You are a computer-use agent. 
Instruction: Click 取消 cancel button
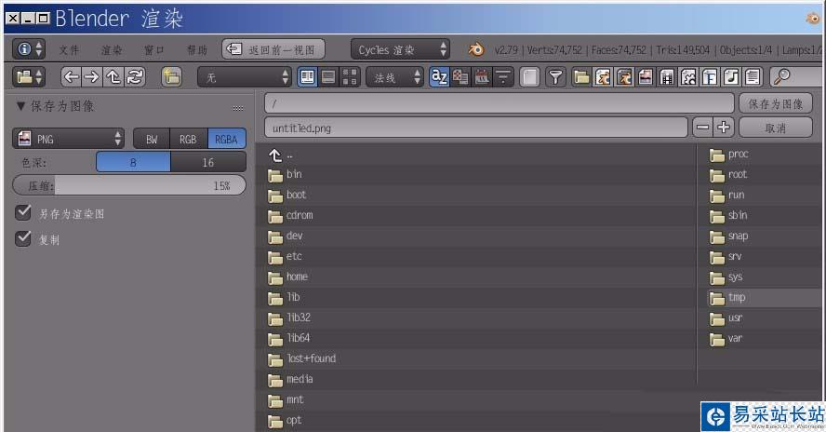[x=776, y=128]
